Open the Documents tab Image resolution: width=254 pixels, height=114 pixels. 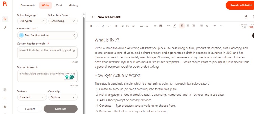click(28, 6)
